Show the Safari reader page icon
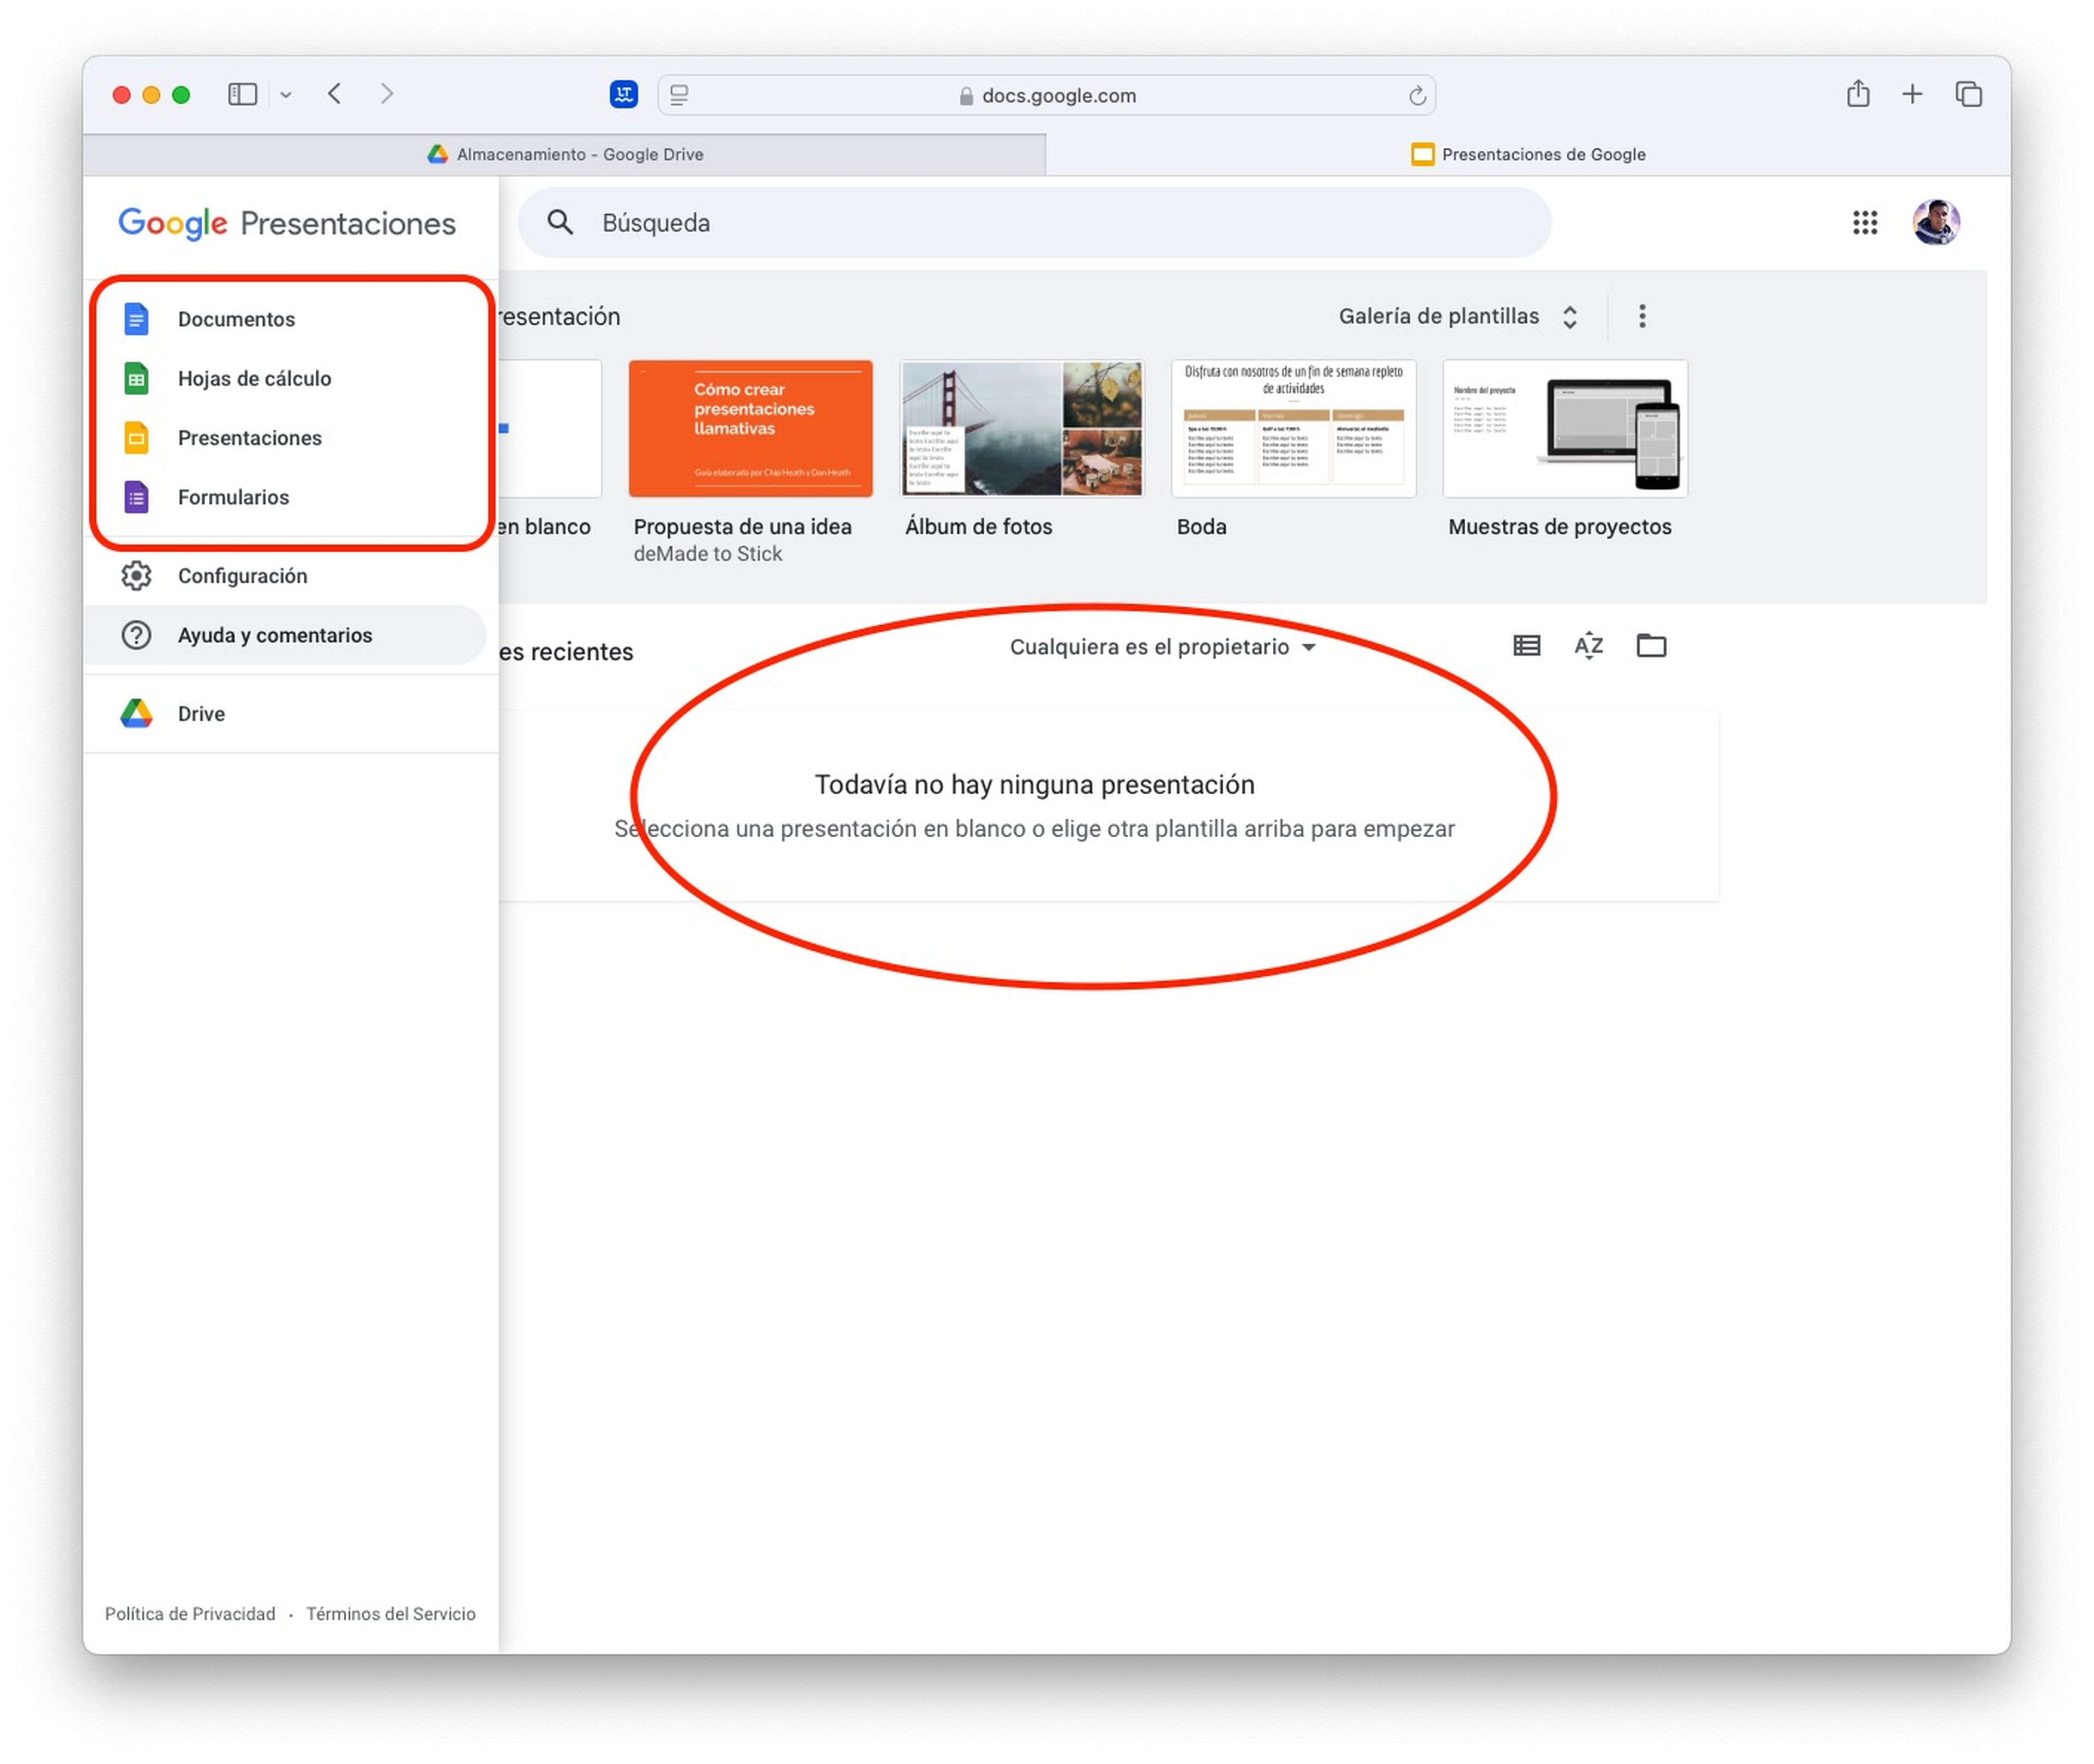 tap(679, 95)
